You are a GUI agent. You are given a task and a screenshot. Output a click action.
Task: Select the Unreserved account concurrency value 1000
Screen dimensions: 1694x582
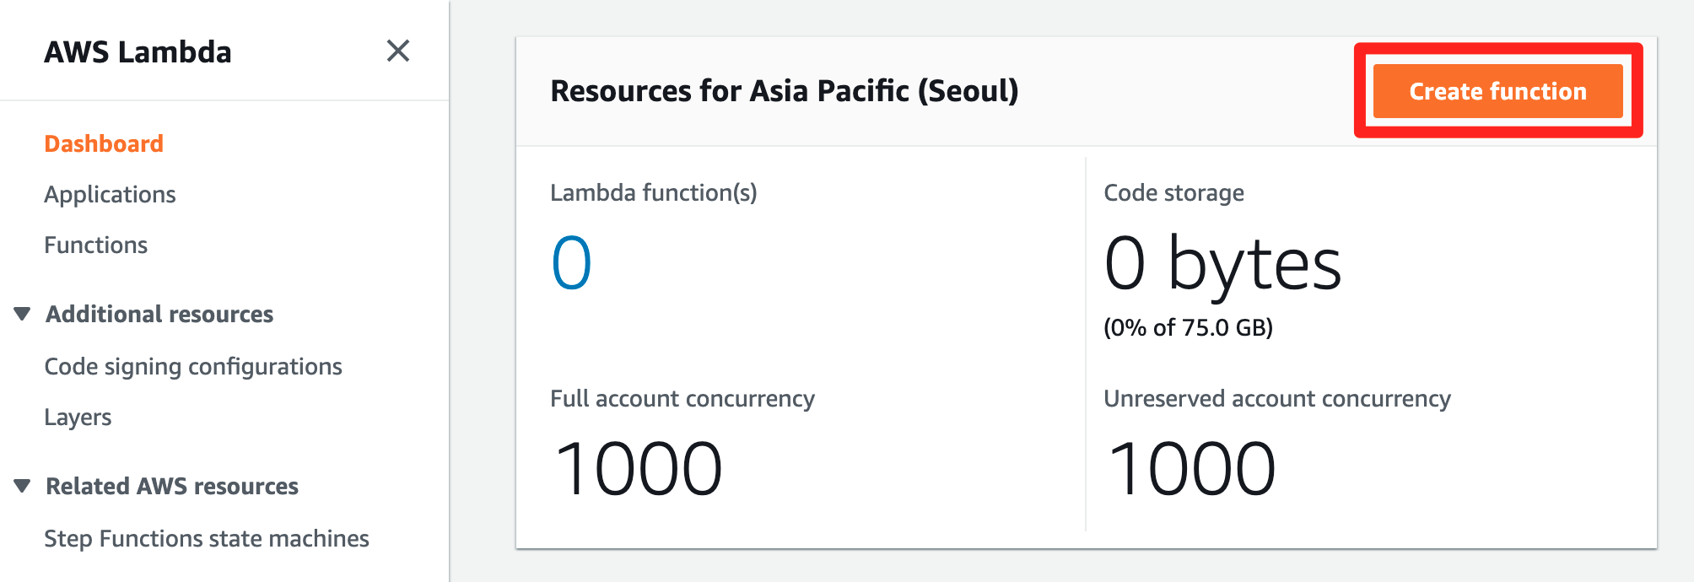click(x=1191, y=469)
